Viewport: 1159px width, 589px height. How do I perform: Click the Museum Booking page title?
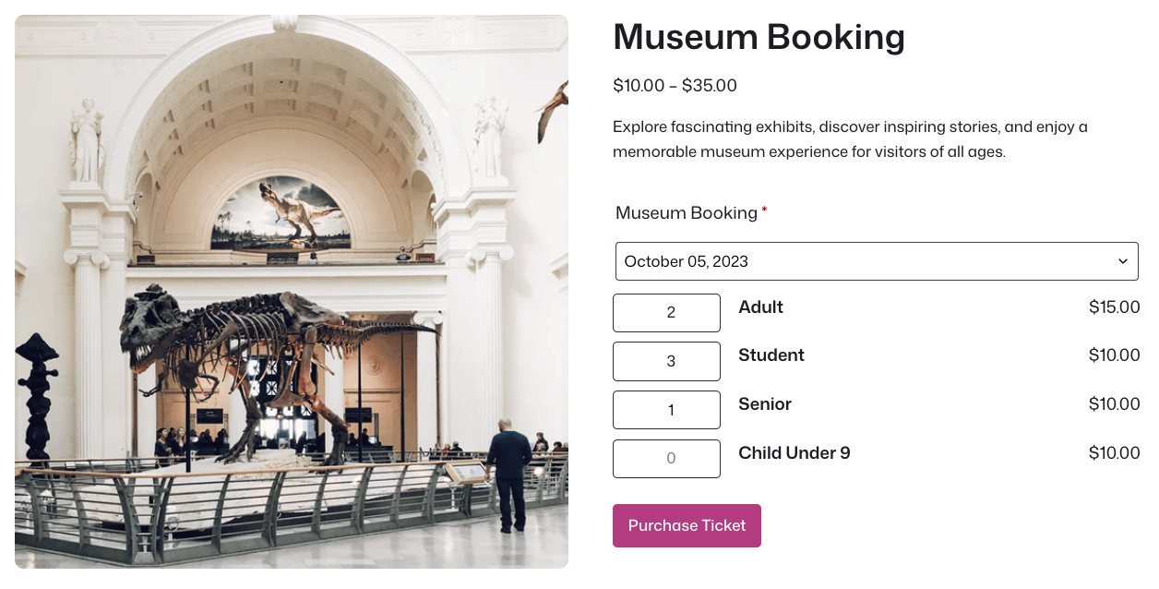pyautogui.click(x=759, y=37)
